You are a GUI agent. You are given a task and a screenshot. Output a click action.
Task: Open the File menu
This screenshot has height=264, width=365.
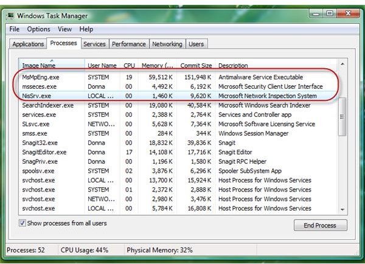pyautogui.click(x=15, y=29)
